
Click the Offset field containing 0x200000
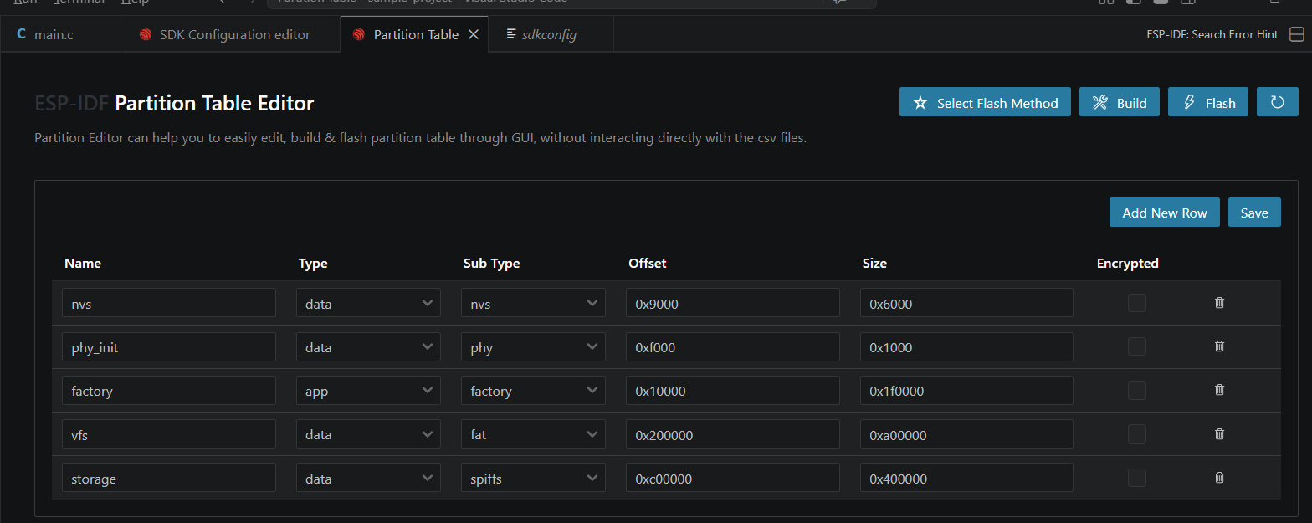732,433
